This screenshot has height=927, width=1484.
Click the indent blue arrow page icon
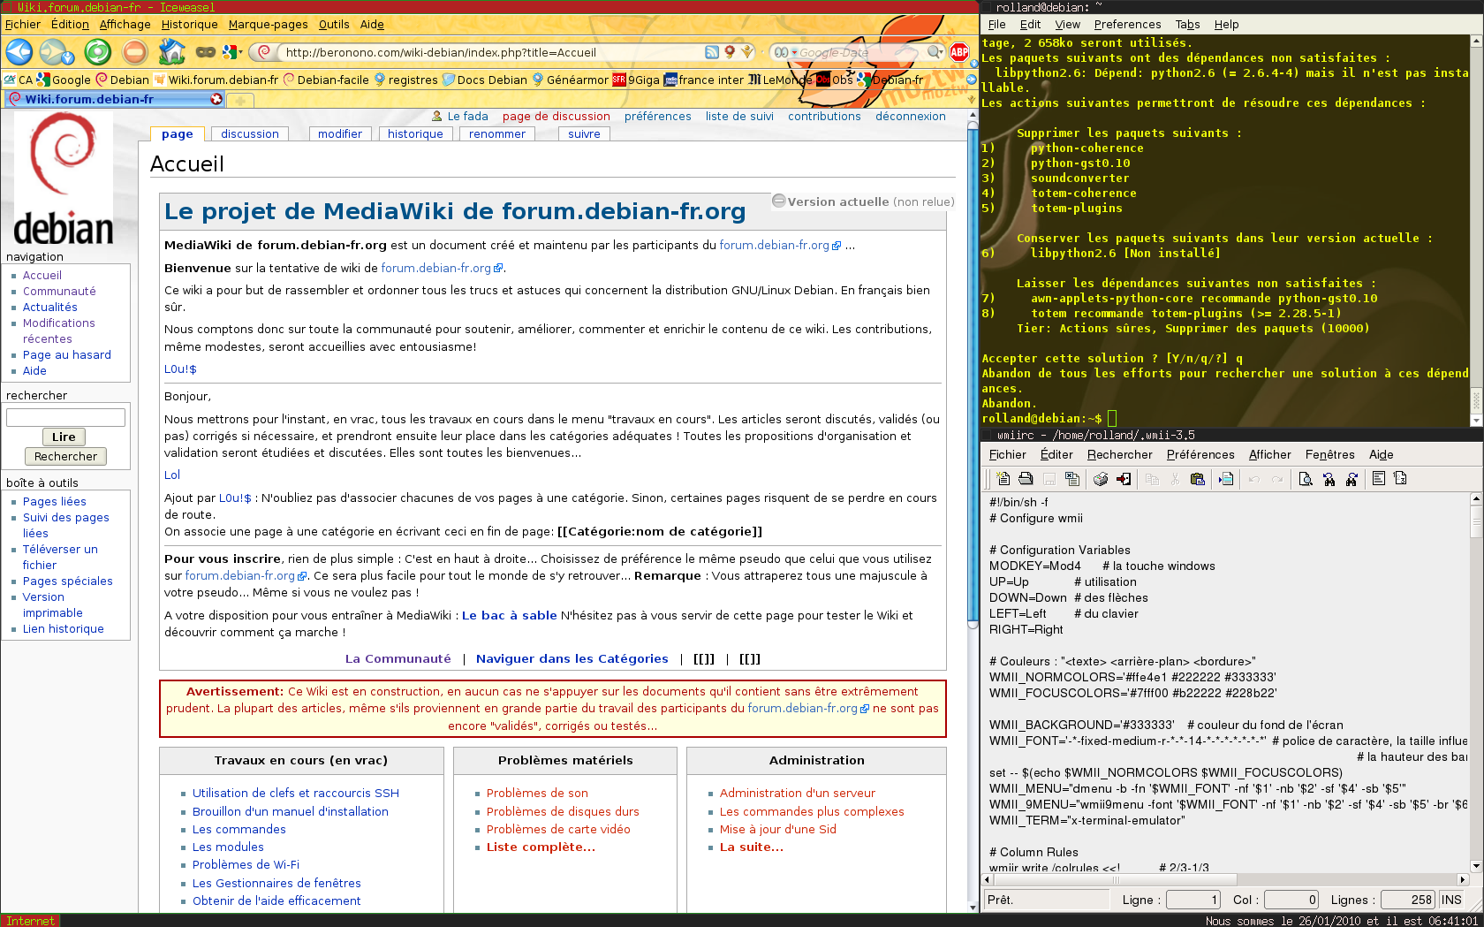(1226, 479)
